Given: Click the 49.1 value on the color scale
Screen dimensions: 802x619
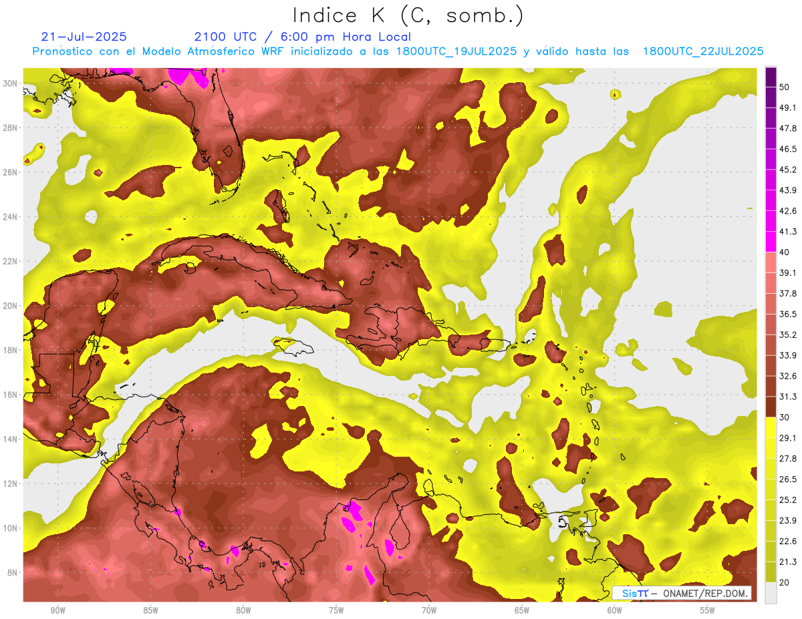Looking at the screenshot, I should pos(788,108).
